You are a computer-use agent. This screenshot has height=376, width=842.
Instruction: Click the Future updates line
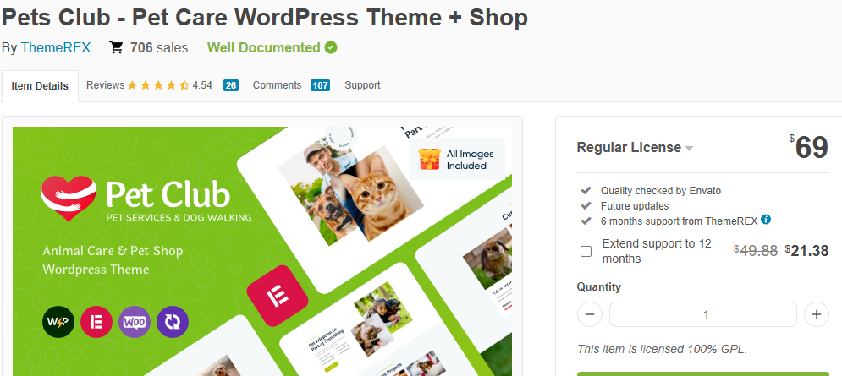[635, 205]
